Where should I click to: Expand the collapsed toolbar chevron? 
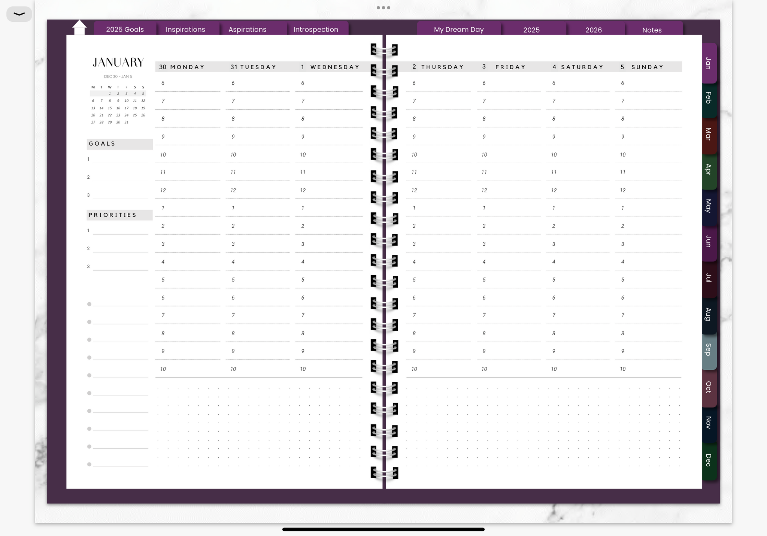(19, 14)
